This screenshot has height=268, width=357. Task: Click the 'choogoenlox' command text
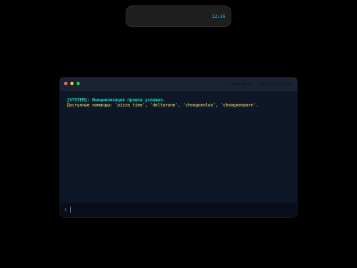coord(199,105)
